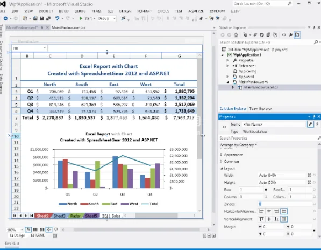Image resolution: width=321 pixels, height=250 pixels.
Task: Select the red Sheet2 worksheet tab
Action: tap(42, 216)
